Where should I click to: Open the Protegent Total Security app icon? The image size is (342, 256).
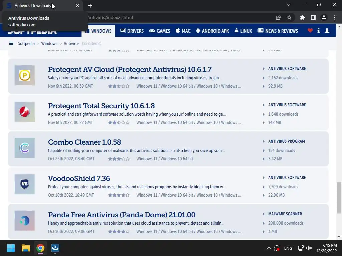pyautogui.click(x=25, y=112)
